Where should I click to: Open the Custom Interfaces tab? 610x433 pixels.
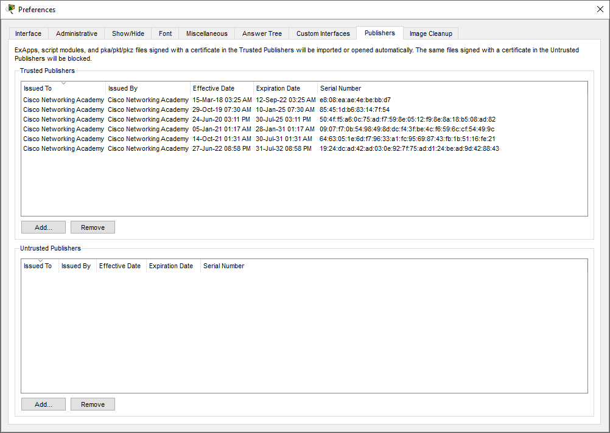(323, 33)
